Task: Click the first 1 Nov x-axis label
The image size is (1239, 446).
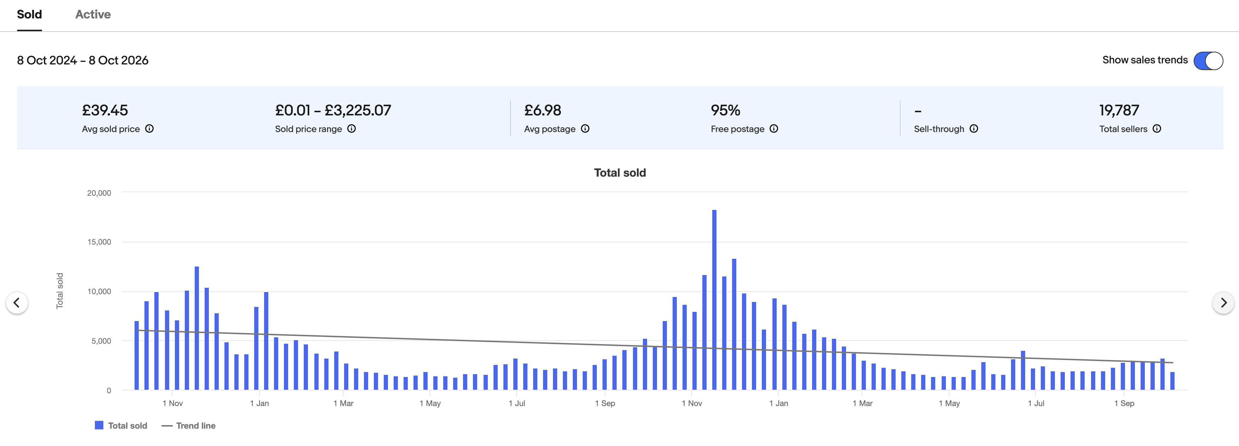Action: [173, 403]
